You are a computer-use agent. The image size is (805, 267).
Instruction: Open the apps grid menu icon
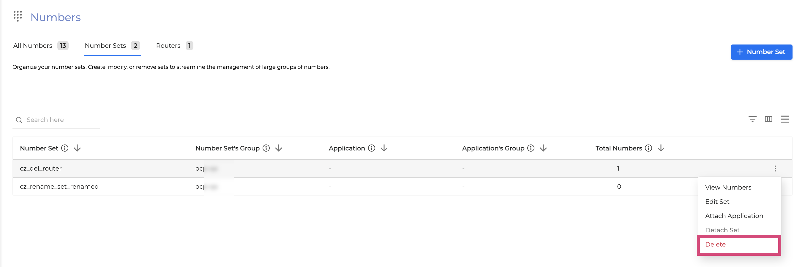point(18,16)
